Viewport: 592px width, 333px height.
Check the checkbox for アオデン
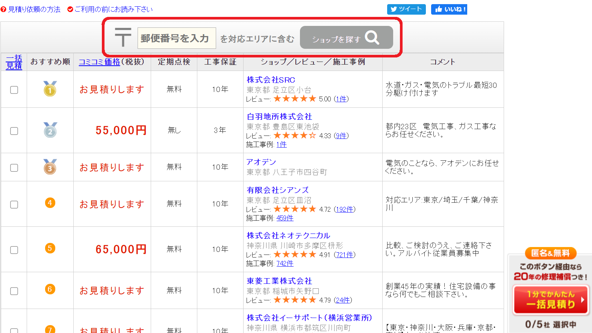[14, 167]
